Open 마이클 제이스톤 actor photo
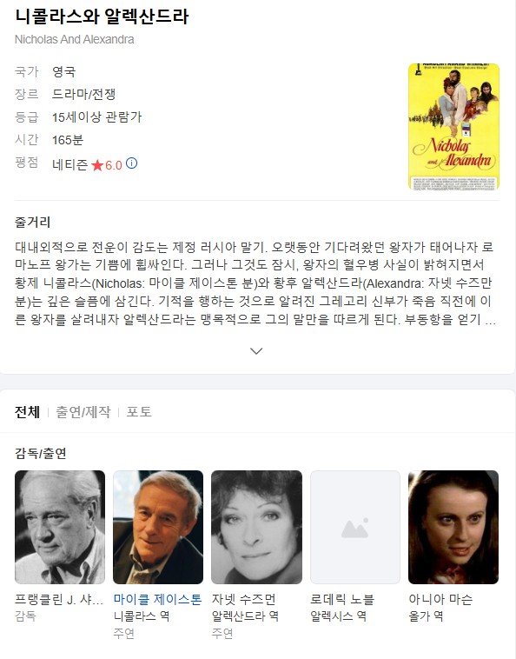This screenshot has height=659, width=516. tap(158, 527)
